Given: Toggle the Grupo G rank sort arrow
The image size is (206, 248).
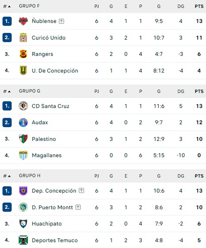Looking at the screenshot, I should 9,91.
